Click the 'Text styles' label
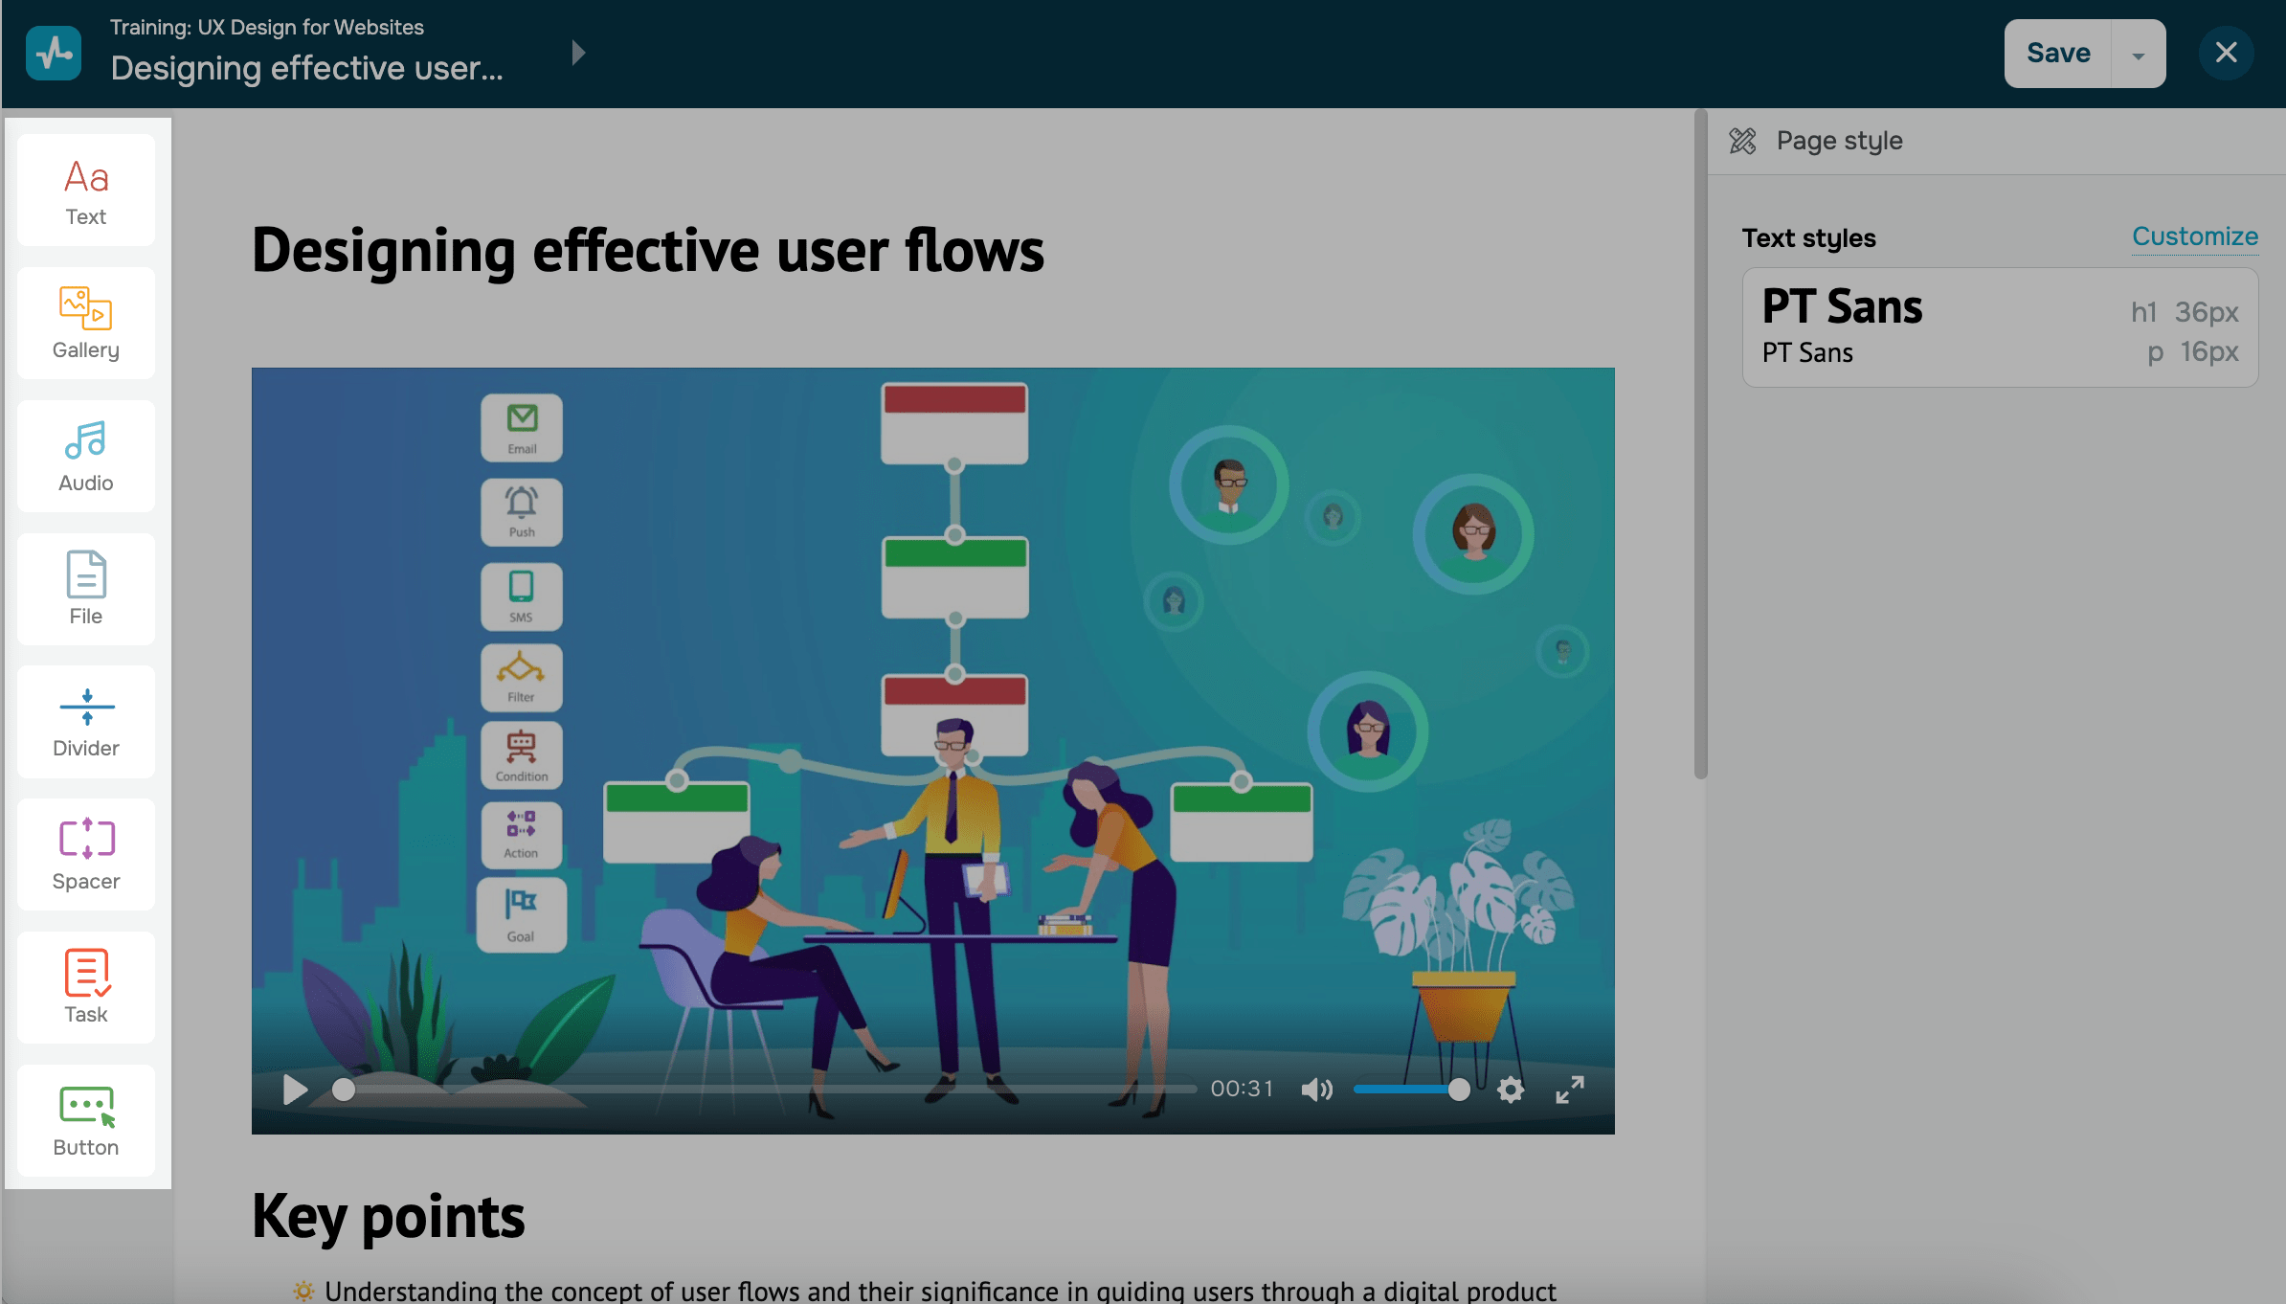2286x1304 pixels. click(1808, 238)
